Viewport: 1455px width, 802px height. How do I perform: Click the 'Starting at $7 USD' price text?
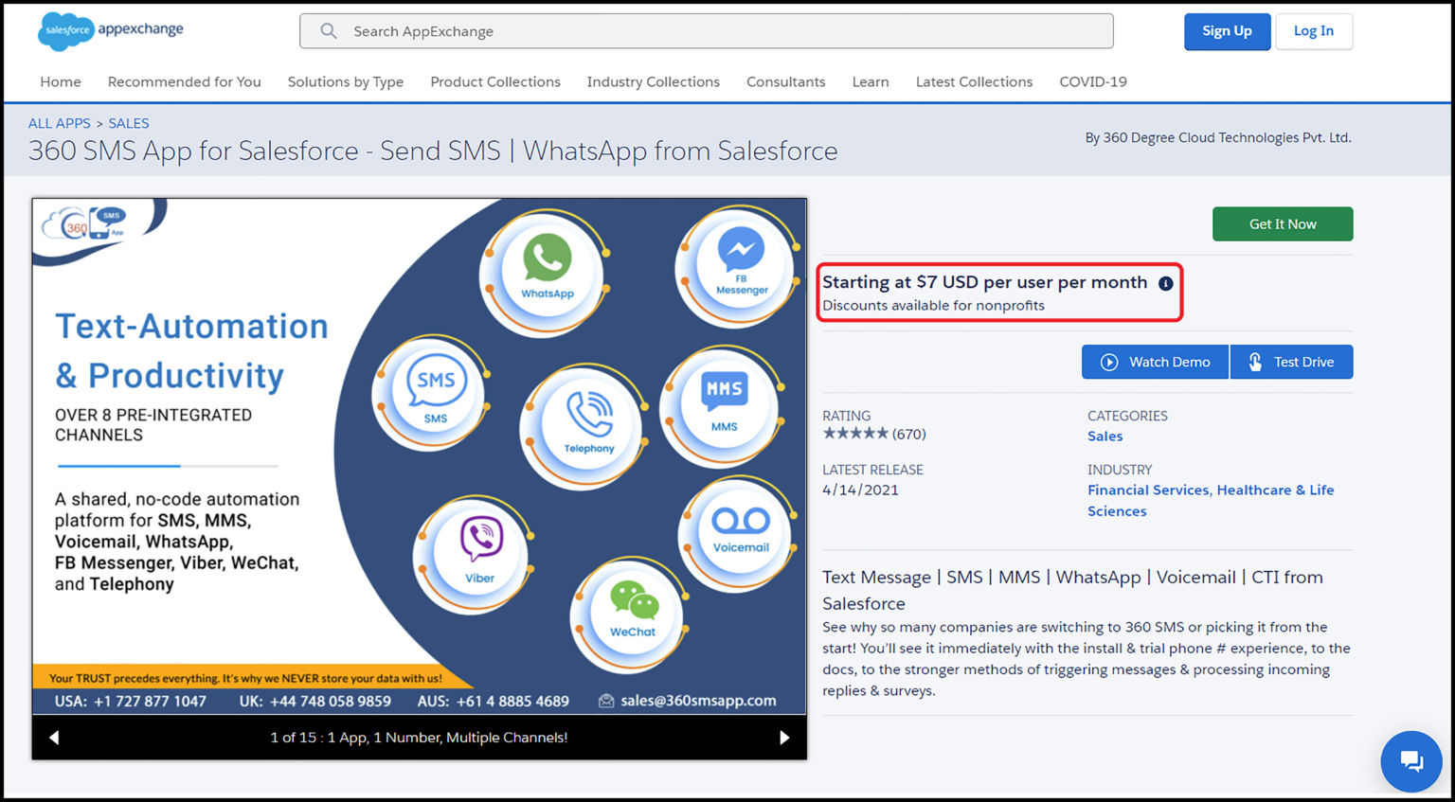[985, 282]
